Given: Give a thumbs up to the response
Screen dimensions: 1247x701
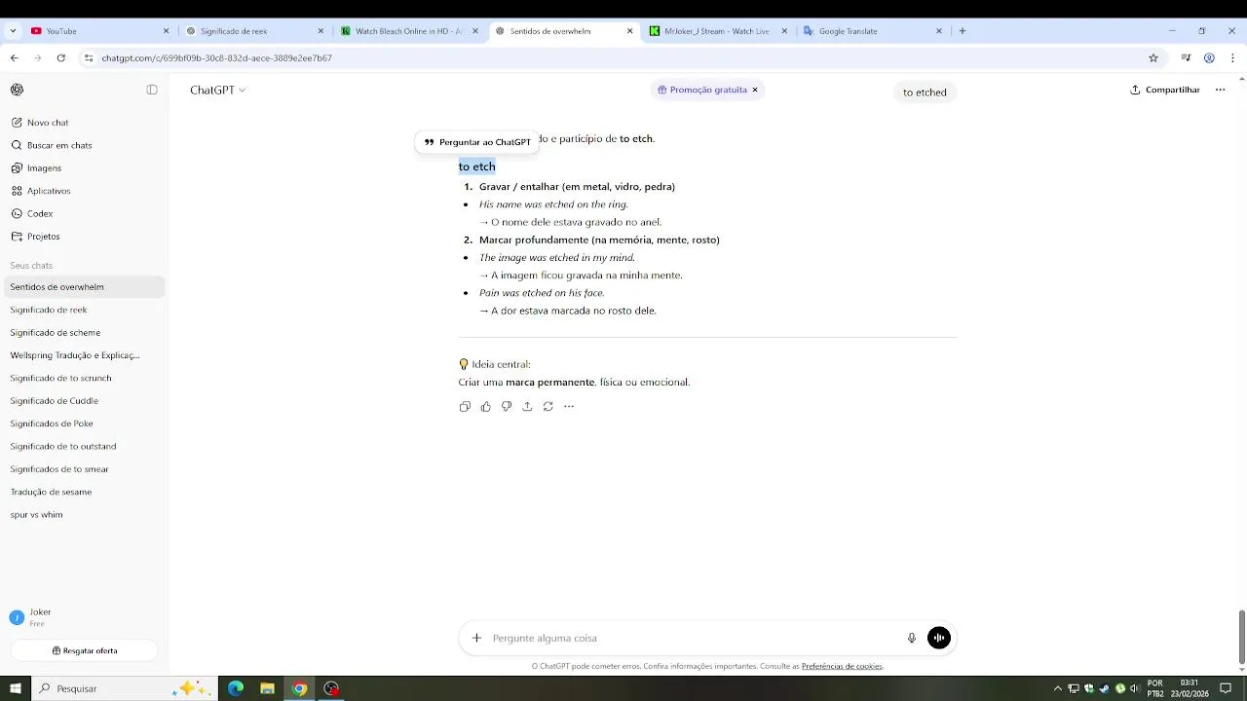Looking at the screenshot, I should (x=485, y=406).
